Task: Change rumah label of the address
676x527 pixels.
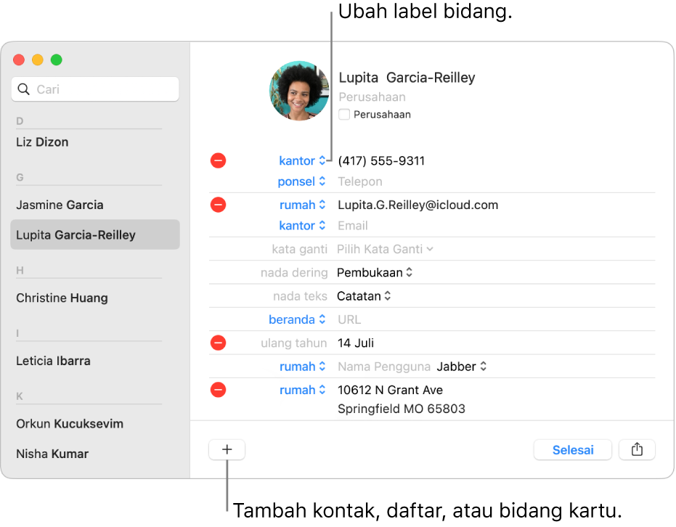Action: click(x=302, y=390)
